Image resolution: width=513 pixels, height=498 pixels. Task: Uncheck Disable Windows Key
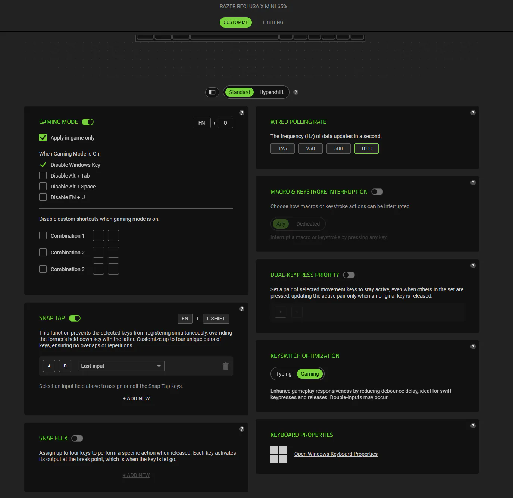43,165
